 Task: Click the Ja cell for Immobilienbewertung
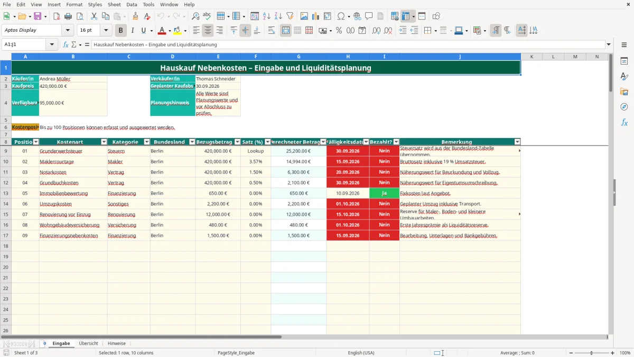[384, 193]
